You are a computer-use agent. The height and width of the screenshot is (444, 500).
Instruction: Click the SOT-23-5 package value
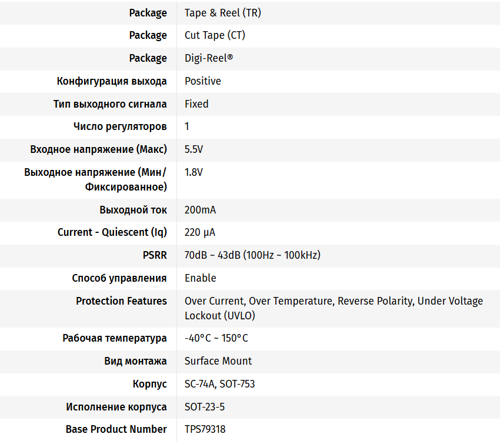[205, 407]
